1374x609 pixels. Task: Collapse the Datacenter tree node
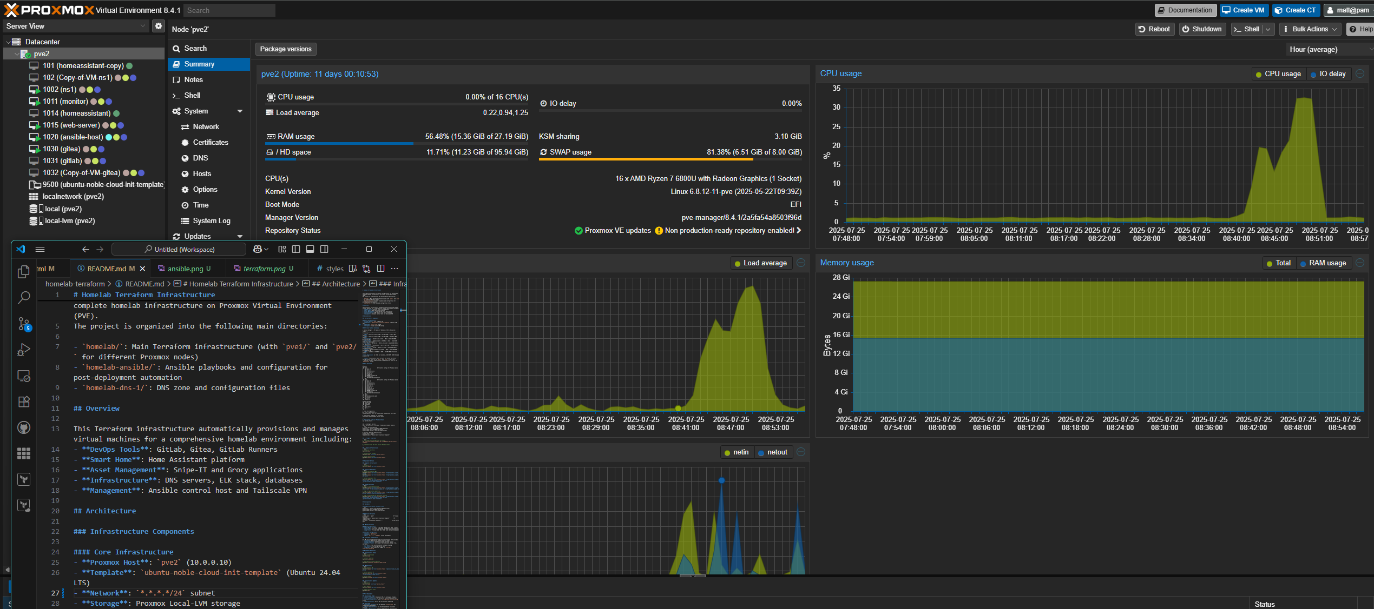click(x=8, y=42)
